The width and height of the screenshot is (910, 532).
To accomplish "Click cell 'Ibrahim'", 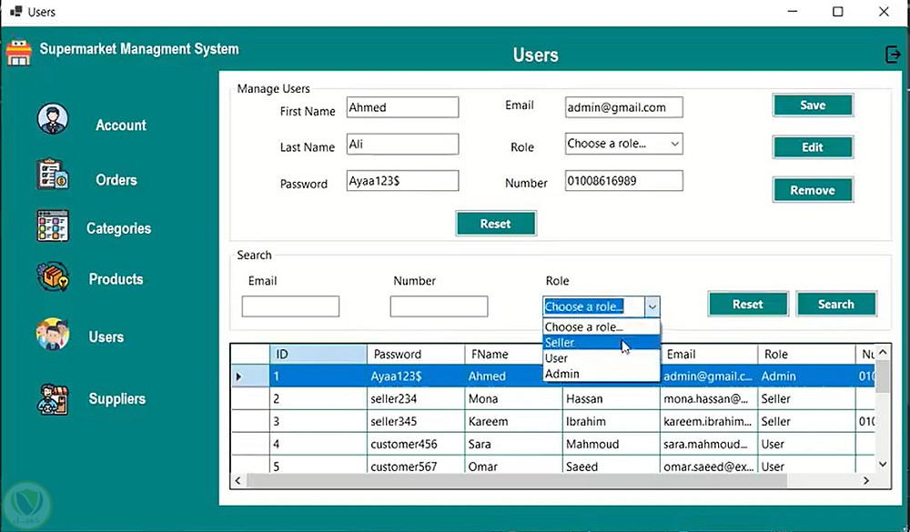I will pos(611,421).
